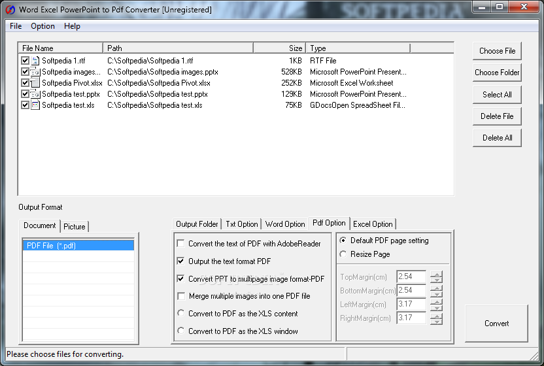The width and height of the screenshot is (544, 366).
Task: Click the Choose Folder button
Action: 497,73
